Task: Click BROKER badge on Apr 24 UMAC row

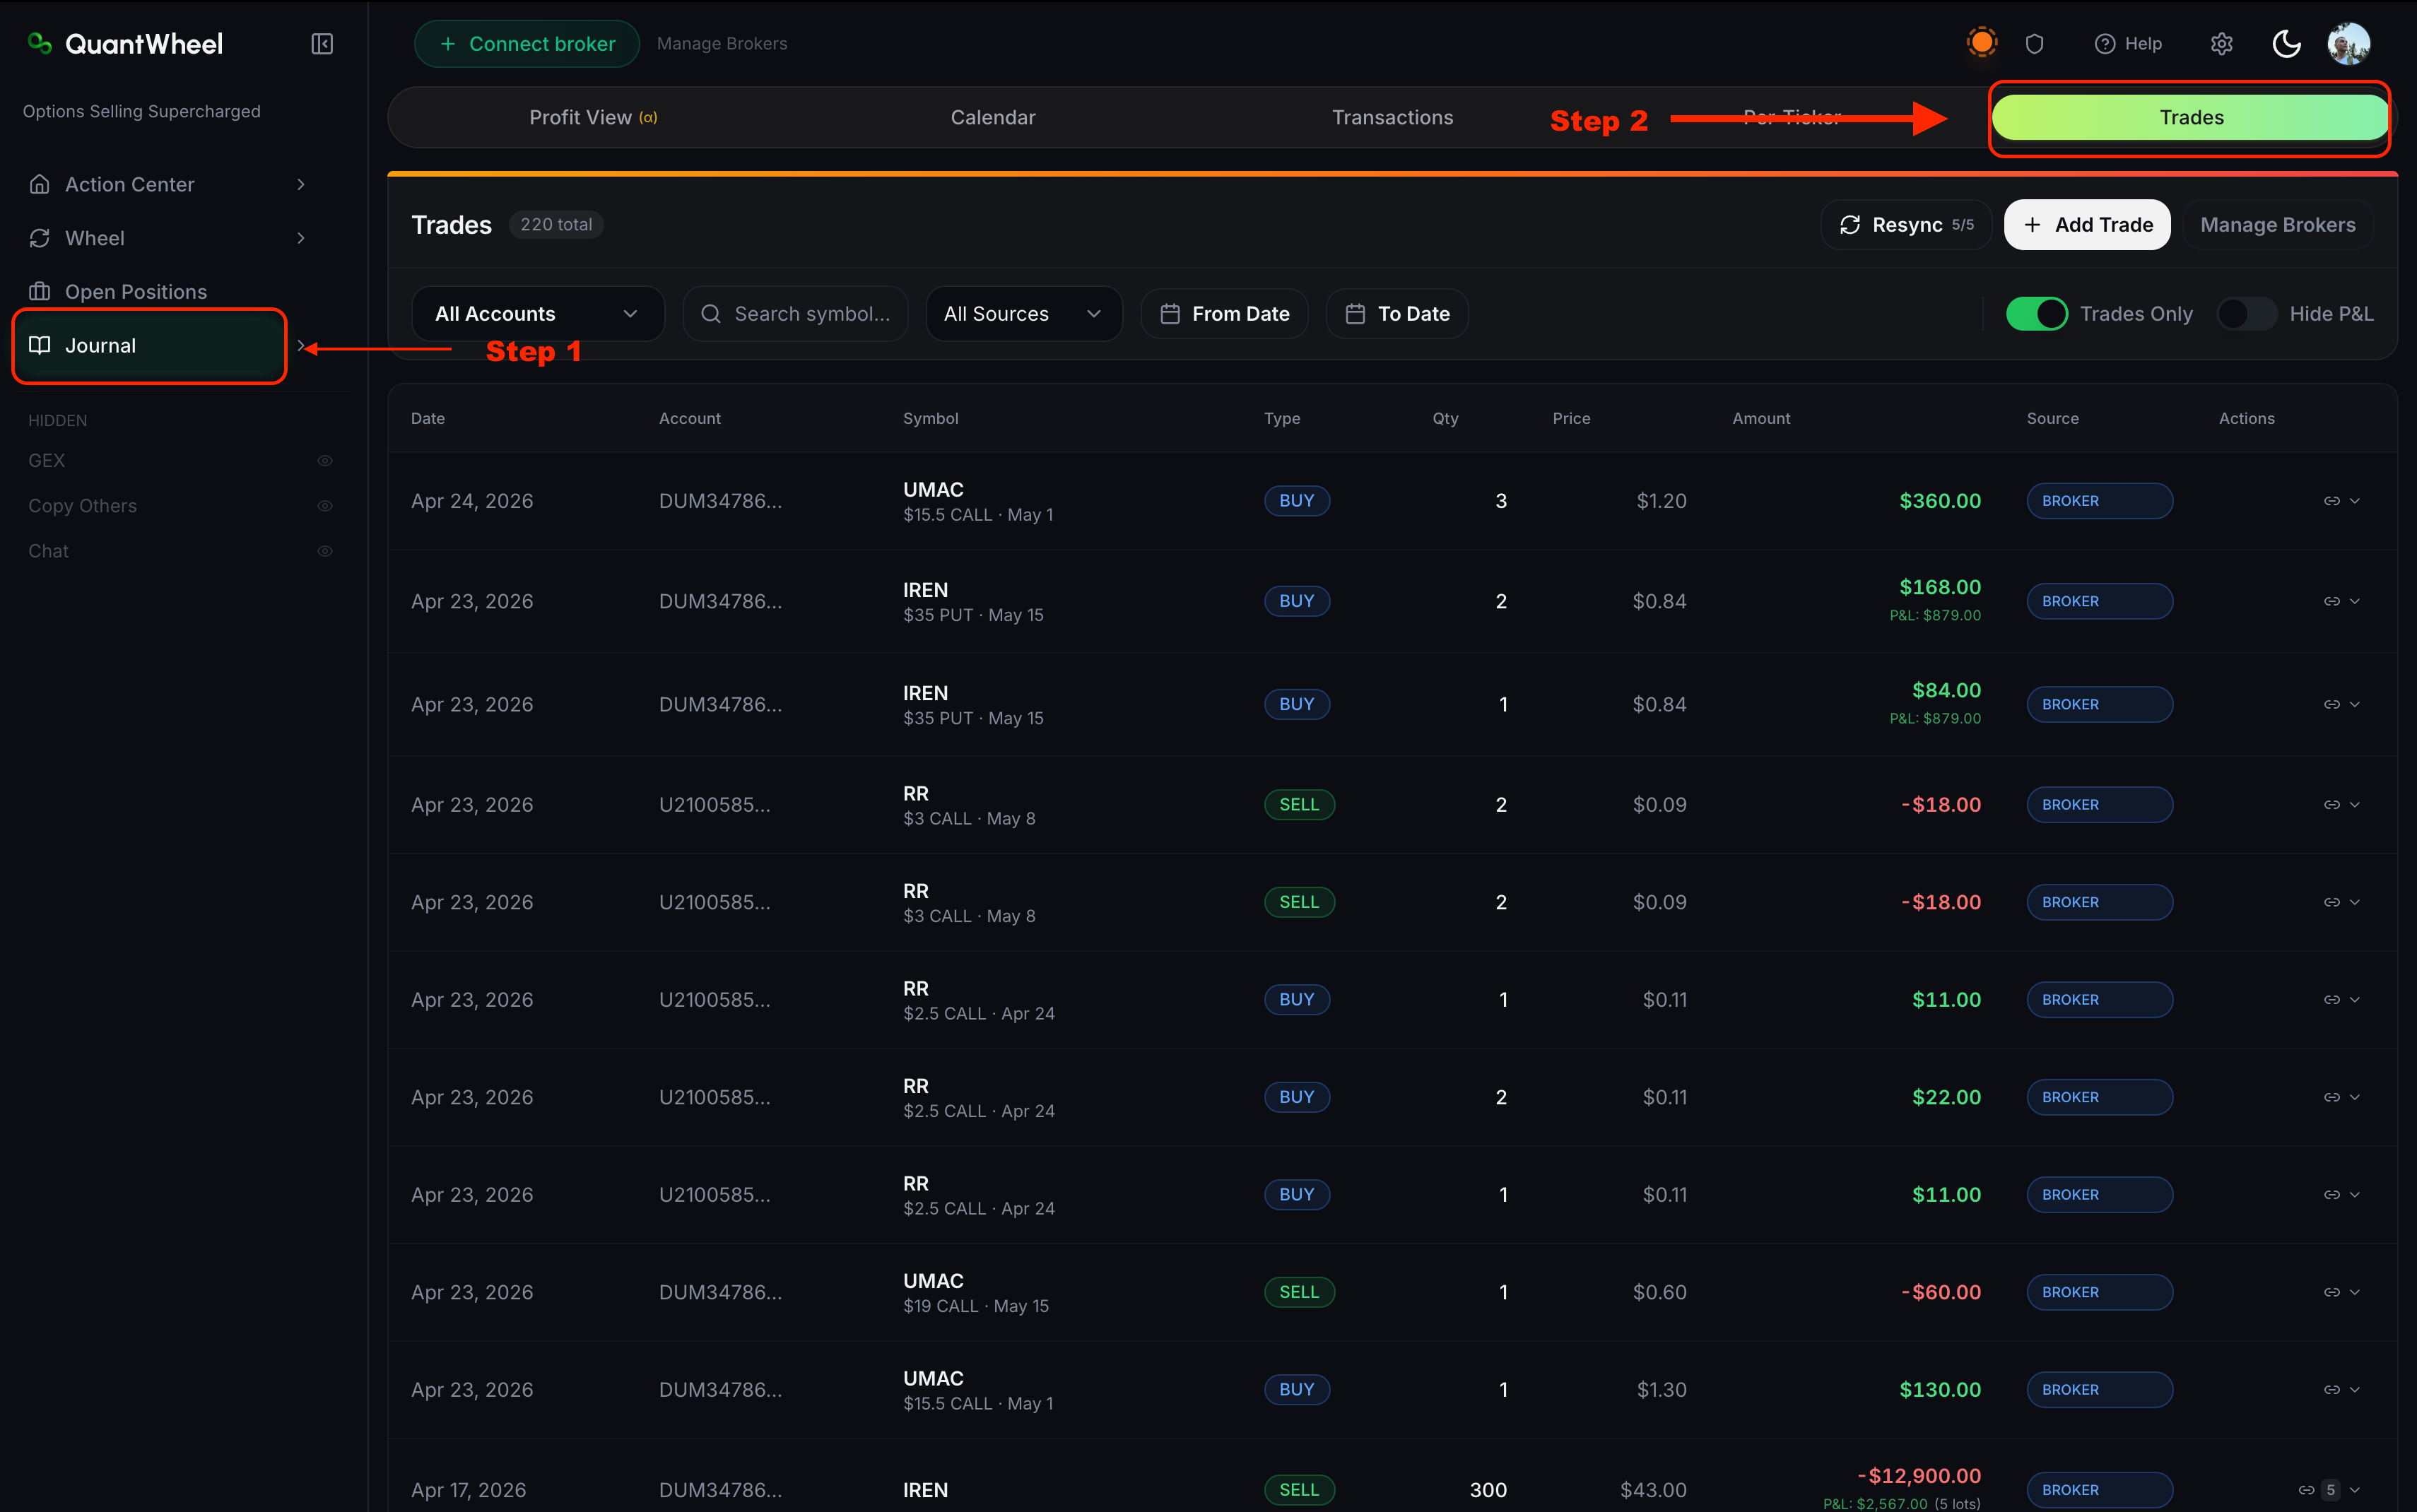Action: 2099,501
